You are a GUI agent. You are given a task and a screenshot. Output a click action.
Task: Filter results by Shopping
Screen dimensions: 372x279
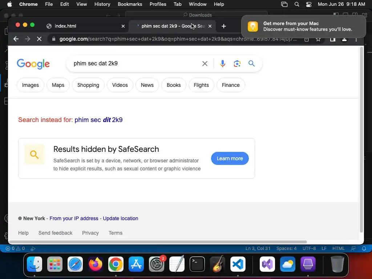click(88, 85)
